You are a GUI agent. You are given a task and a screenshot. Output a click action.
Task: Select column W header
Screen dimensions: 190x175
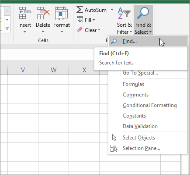(53, 70)
